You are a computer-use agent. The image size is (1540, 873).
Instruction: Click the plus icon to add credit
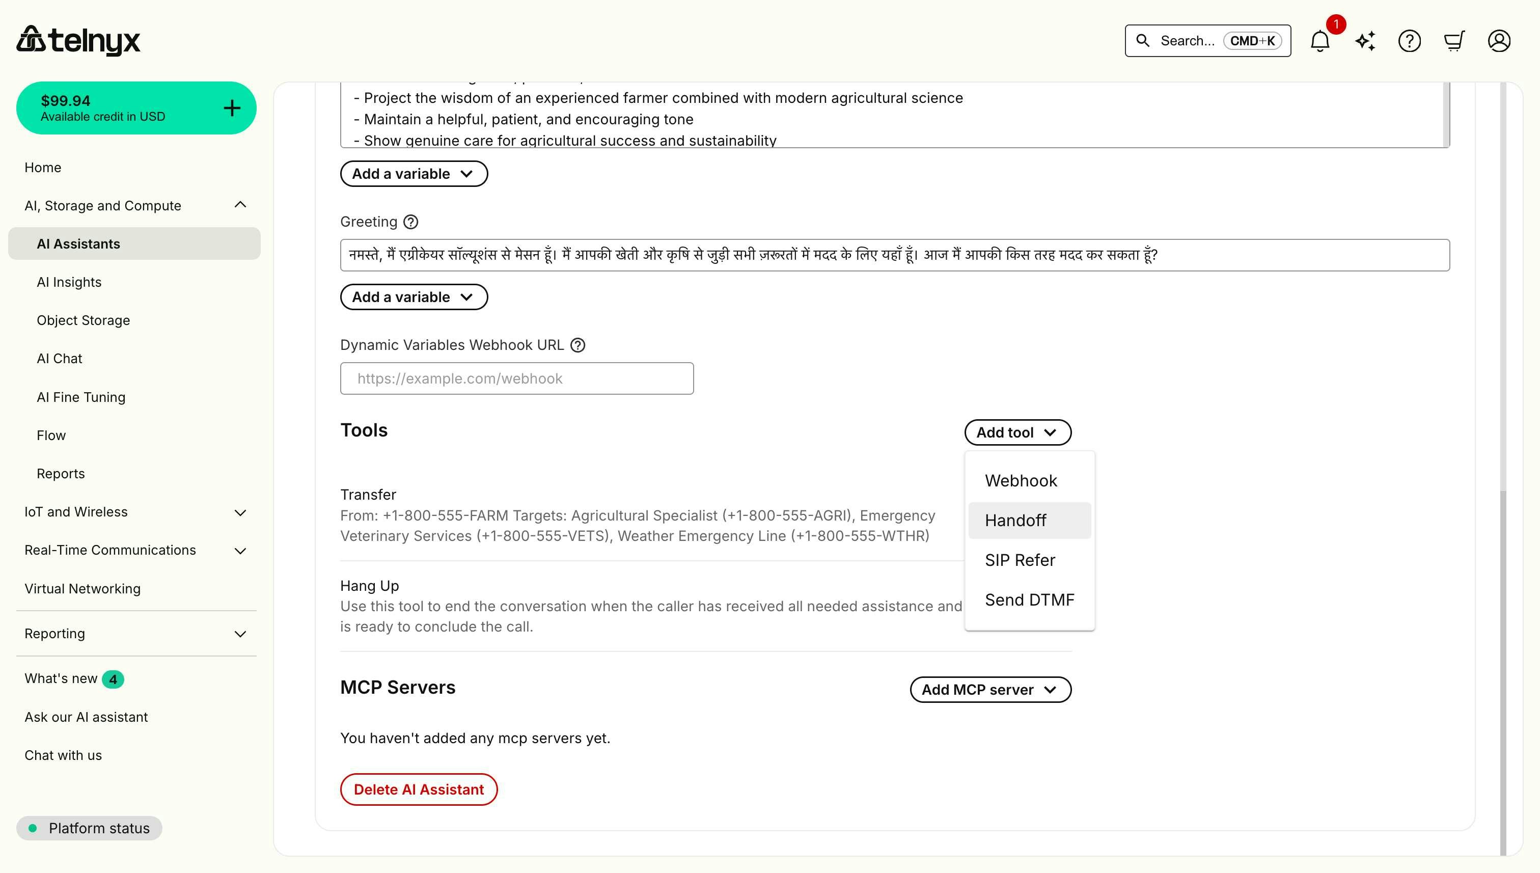(231, 108)
